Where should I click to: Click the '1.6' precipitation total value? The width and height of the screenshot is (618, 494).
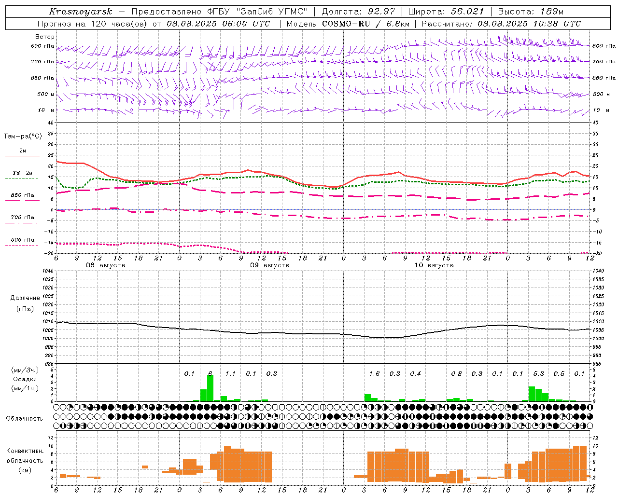374,373
